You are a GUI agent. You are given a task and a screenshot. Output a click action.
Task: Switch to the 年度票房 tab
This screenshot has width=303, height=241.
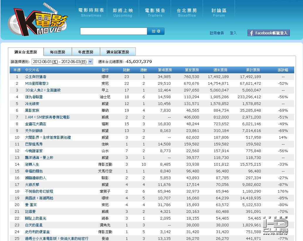pyautogui.click(x=86, y=52)
